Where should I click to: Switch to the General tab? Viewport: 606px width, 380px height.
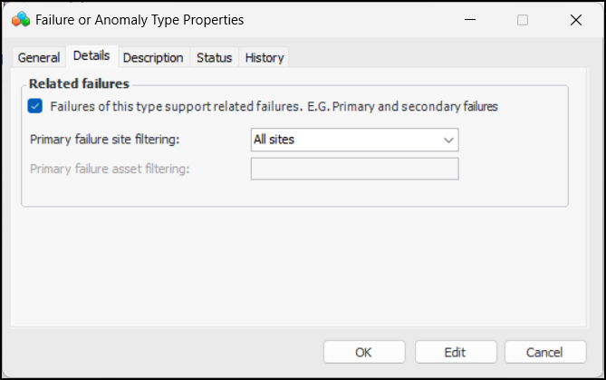coord(39,57)
